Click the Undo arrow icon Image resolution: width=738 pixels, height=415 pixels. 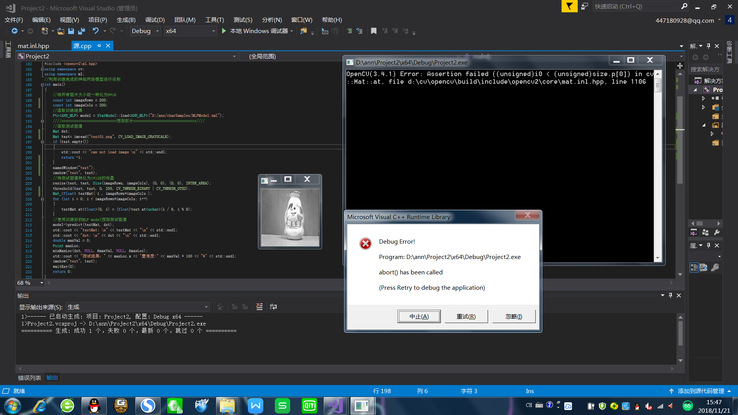pyautogui.click(x=96, y=31)
